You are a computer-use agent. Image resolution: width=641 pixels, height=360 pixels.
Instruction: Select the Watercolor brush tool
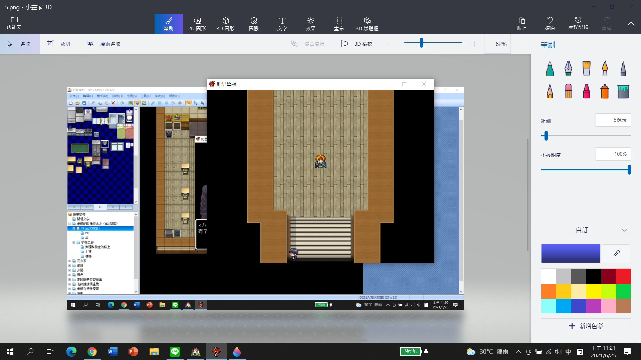[605, 68]
